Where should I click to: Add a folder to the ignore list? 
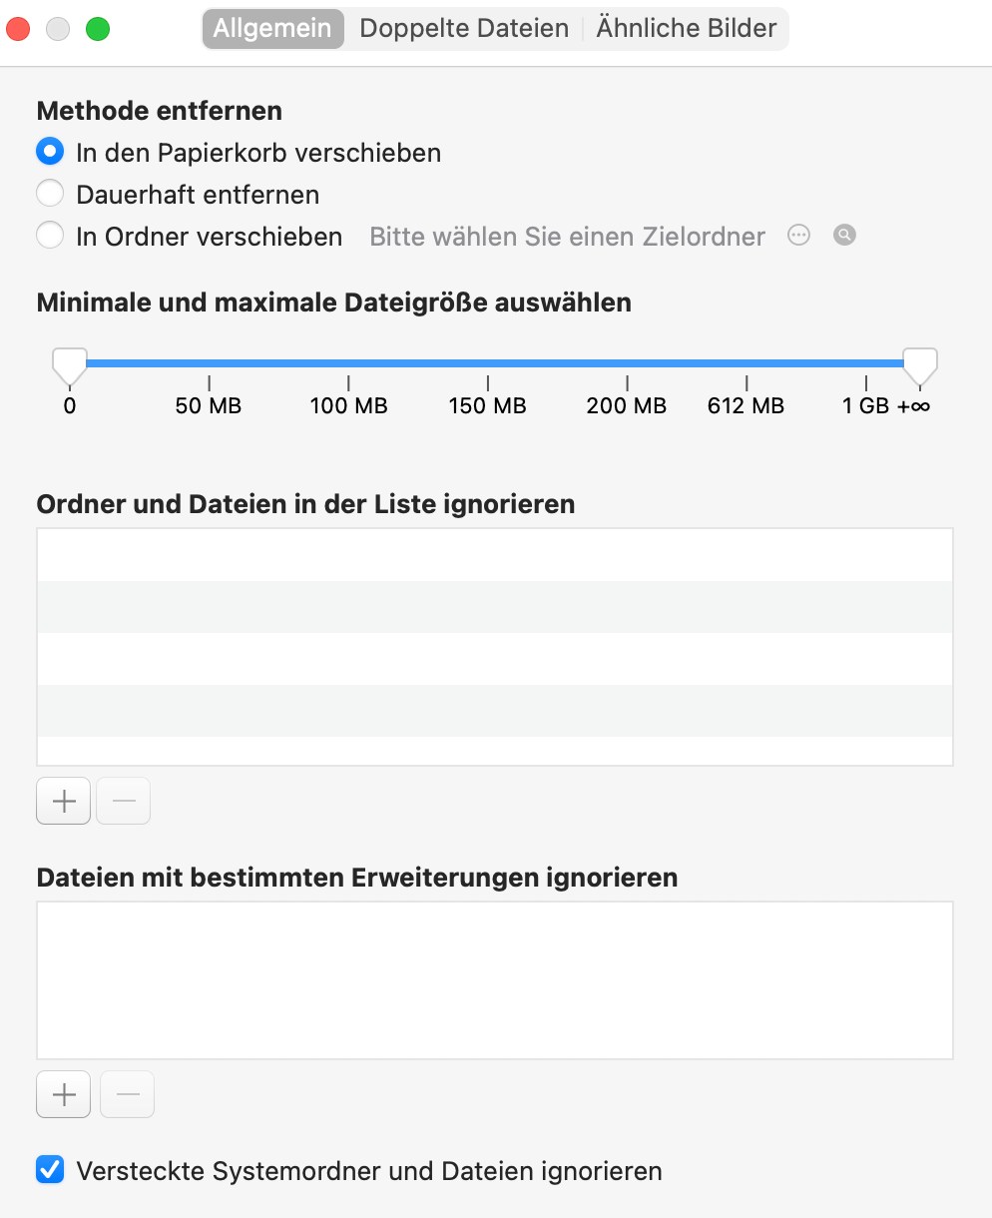[64, 801]
